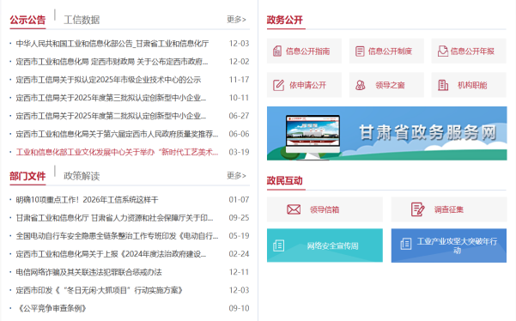
Task: Open the 信息公开制度 button label
Action: (390, 51)
